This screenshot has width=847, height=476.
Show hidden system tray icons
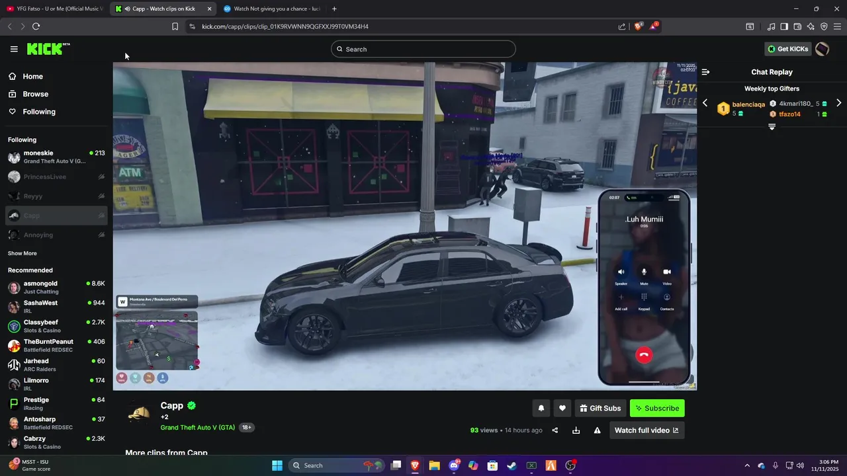coord(747,465)
